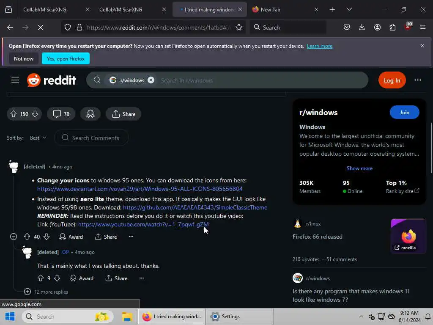Share the post
433x325 pixels.
pos(123,114)
